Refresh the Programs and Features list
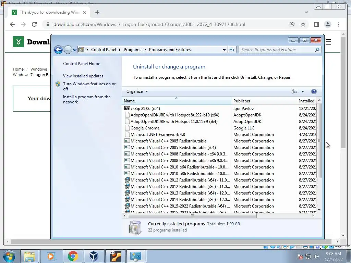The height and width of the screenshot is (263, 351). coord(232,50)
